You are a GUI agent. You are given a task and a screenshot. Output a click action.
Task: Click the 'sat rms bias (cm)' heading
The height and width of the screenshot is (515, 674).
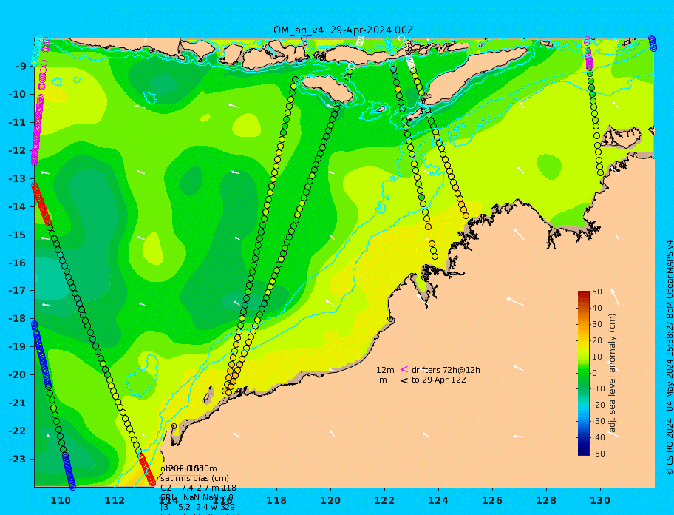pyautogui.click(x=194, y=478)
